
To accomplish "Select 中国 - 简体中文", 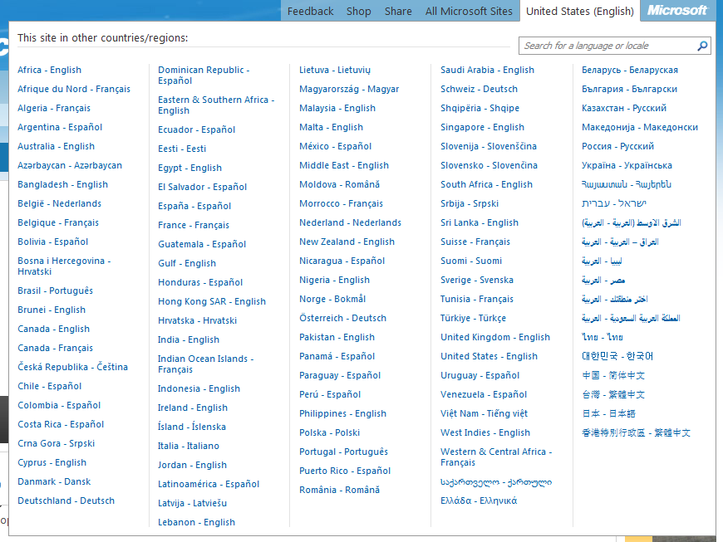I will coord(613,375).
